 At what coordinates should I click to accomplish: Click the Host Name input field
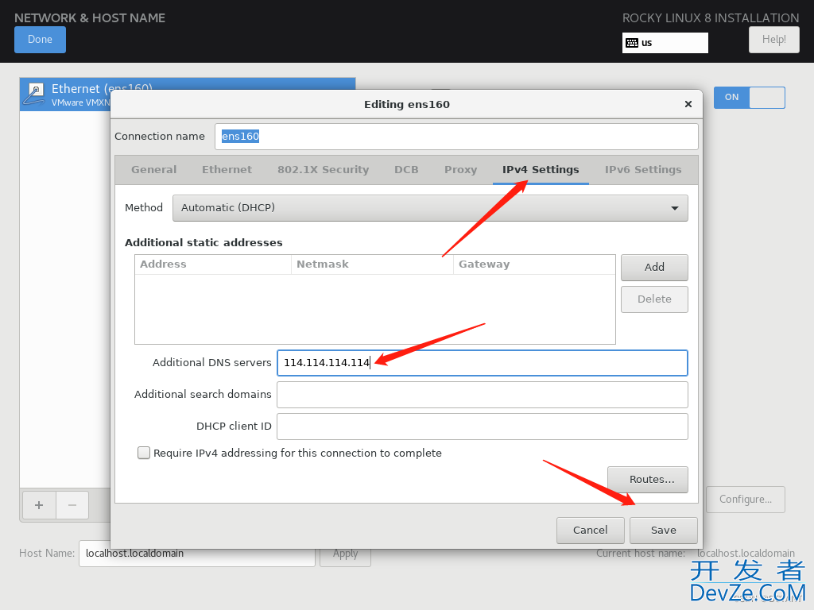197,554
